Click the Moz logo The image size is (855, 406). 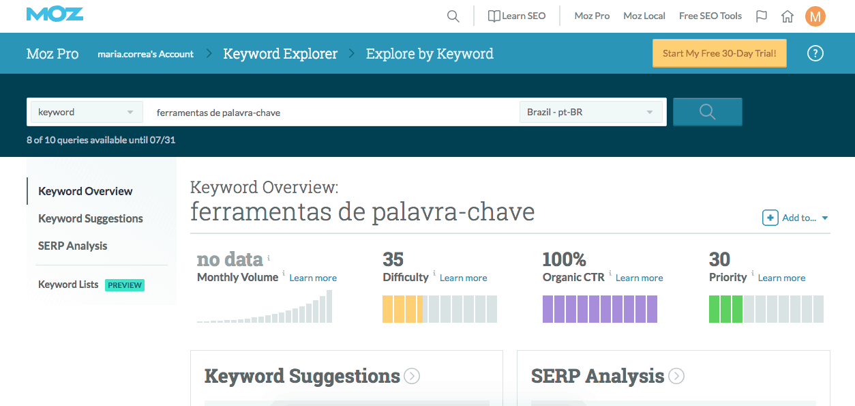(55, 14)
